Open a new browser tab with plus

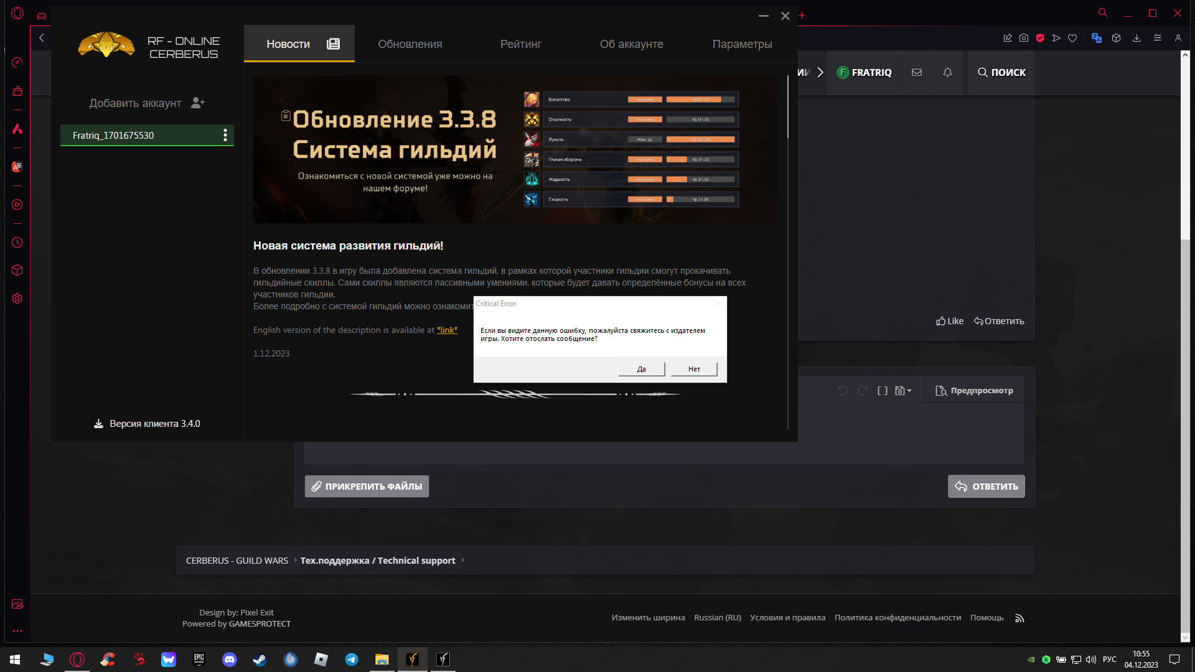click(x=802, y=15)
